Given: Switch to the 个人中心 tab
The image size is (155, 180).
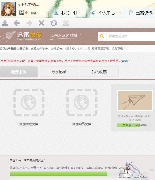Looking at the screenshot, I should coord(103,13).
